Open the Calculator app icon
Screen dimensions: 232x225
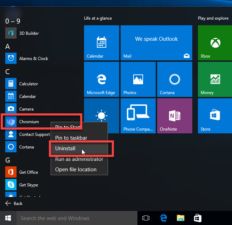(11, 84)
